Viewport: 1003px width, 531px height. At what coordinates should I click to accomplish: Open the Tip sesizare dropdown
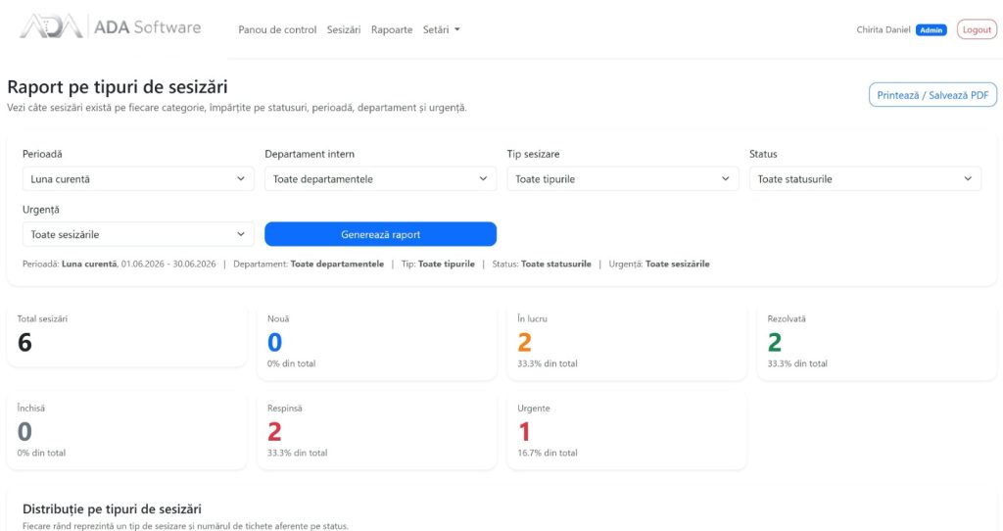click(622, 179)
